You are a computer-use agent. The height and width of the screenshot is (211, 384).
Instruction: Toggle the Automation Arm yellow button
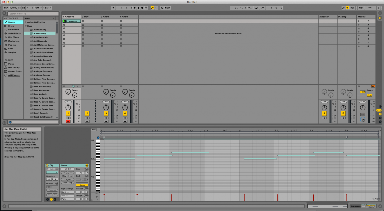152,8
